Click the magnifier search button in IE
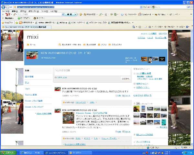 (189, 7)
